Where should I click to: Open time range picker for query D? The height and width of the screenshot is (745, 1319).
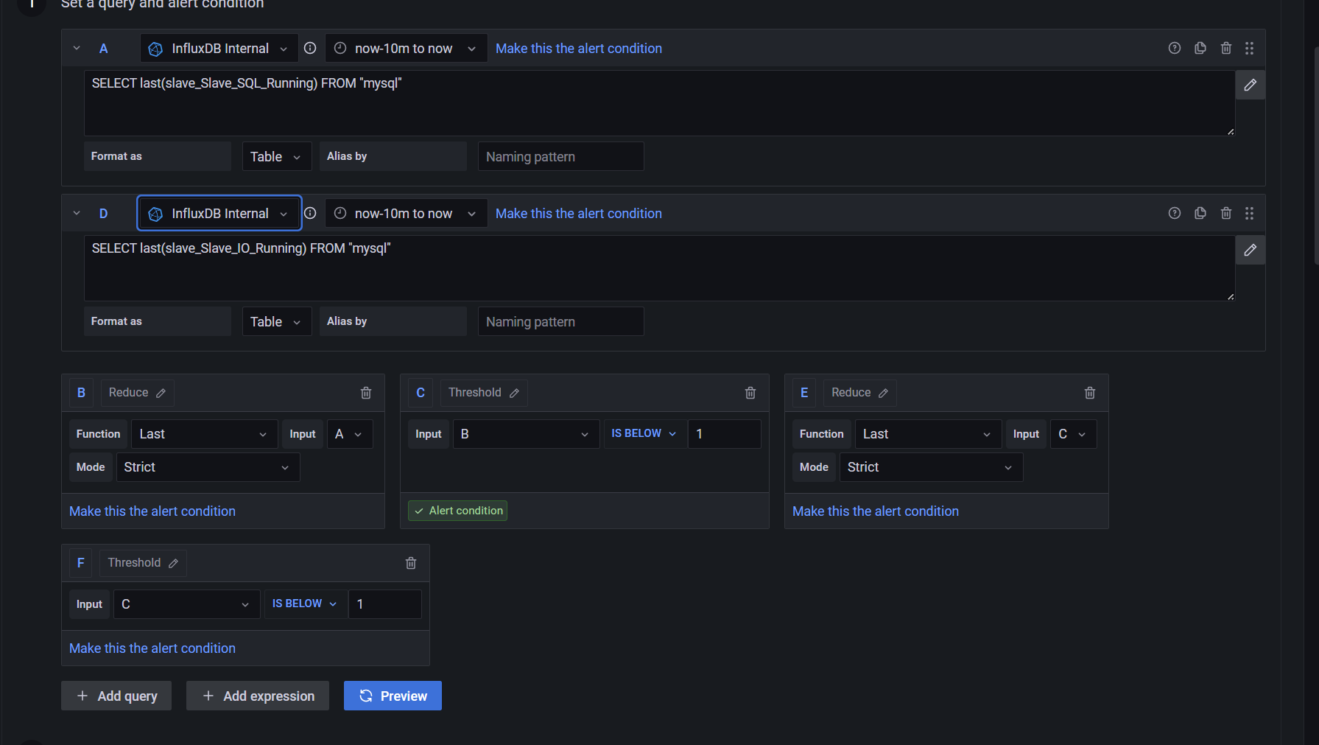click(406, 214)
